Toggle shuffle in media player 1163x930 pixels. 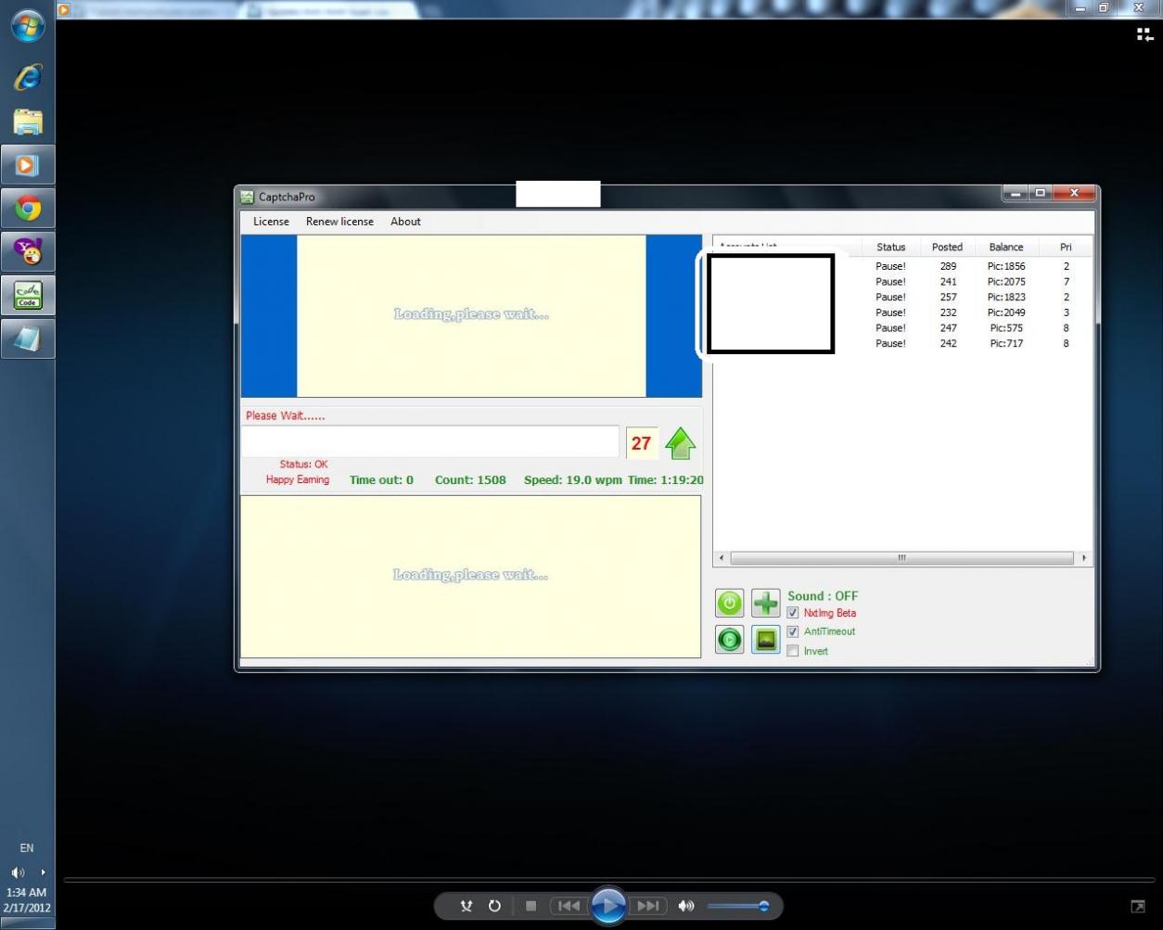(466, 906)
